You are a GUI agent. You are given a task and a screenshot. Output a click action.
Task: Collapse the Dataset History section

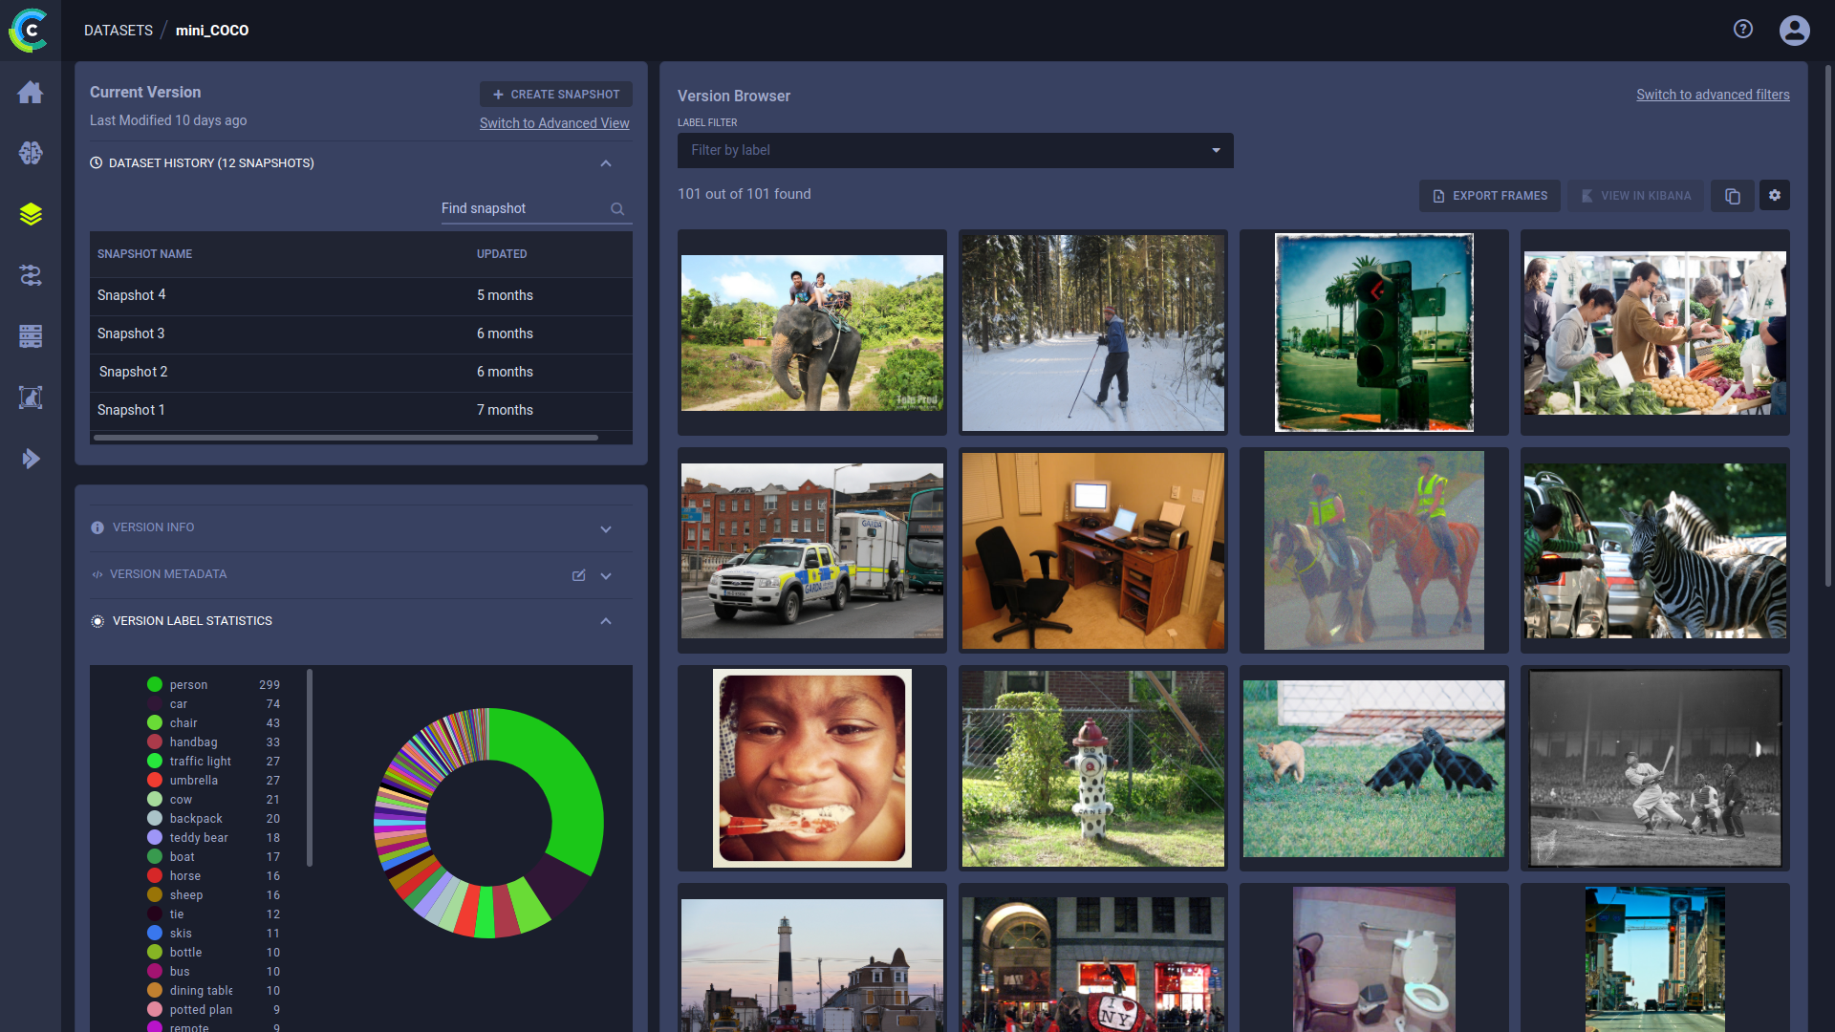pos(605,163)
